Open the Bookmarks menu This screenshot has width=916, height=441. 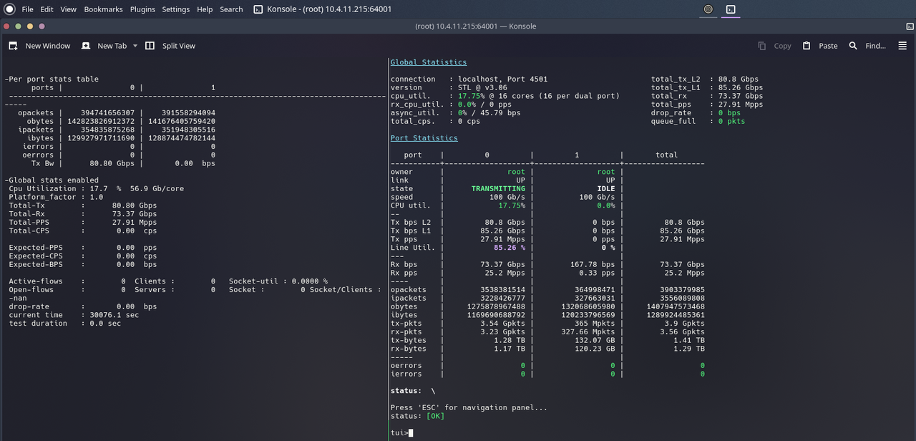[104, 9]
